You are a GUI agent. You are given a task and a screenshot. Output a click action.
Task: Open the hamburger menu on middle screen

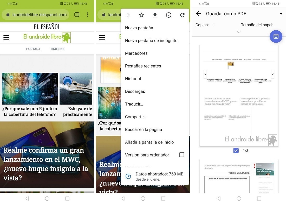[x=102, y=38]
